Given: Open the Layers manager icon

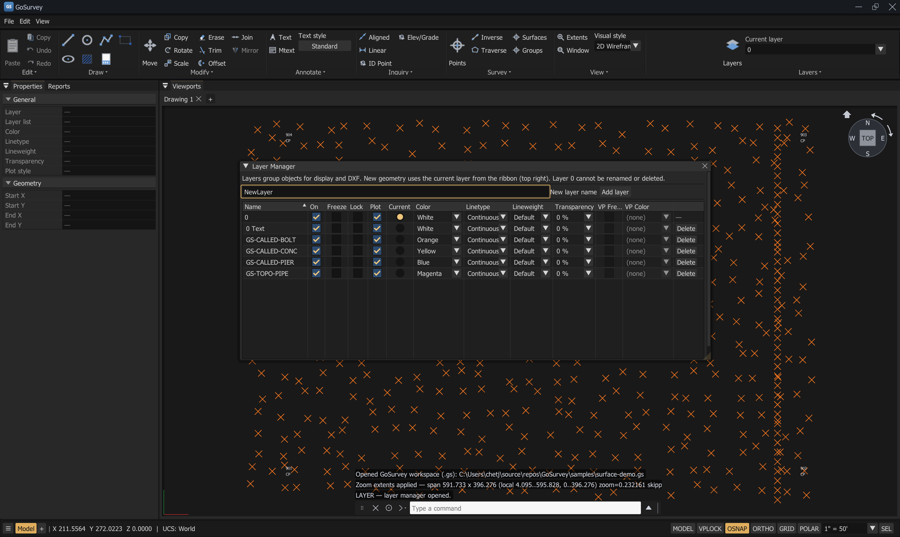Looking at the screenshot, I should pos(732,45).
